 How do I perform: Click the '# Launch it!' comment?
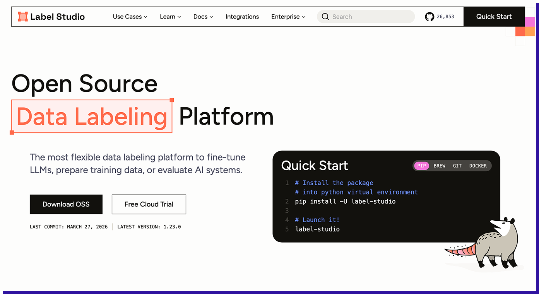(317, 220)
